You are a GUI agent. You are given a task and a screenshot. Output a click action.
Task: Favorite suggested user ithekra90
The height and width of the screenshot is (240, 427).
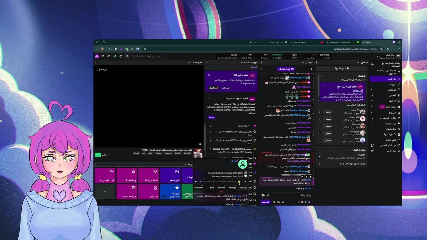[x=328, y=119]
